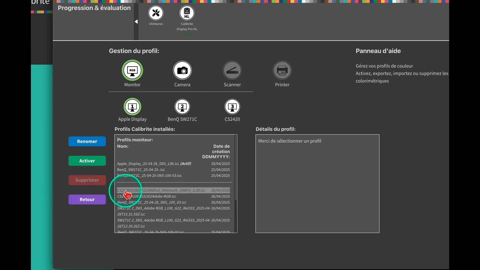The width and height of the screenshot is (480, 270).
Task: Select the Calibrite Display Pro HL device icon
Action: (187, 13)
